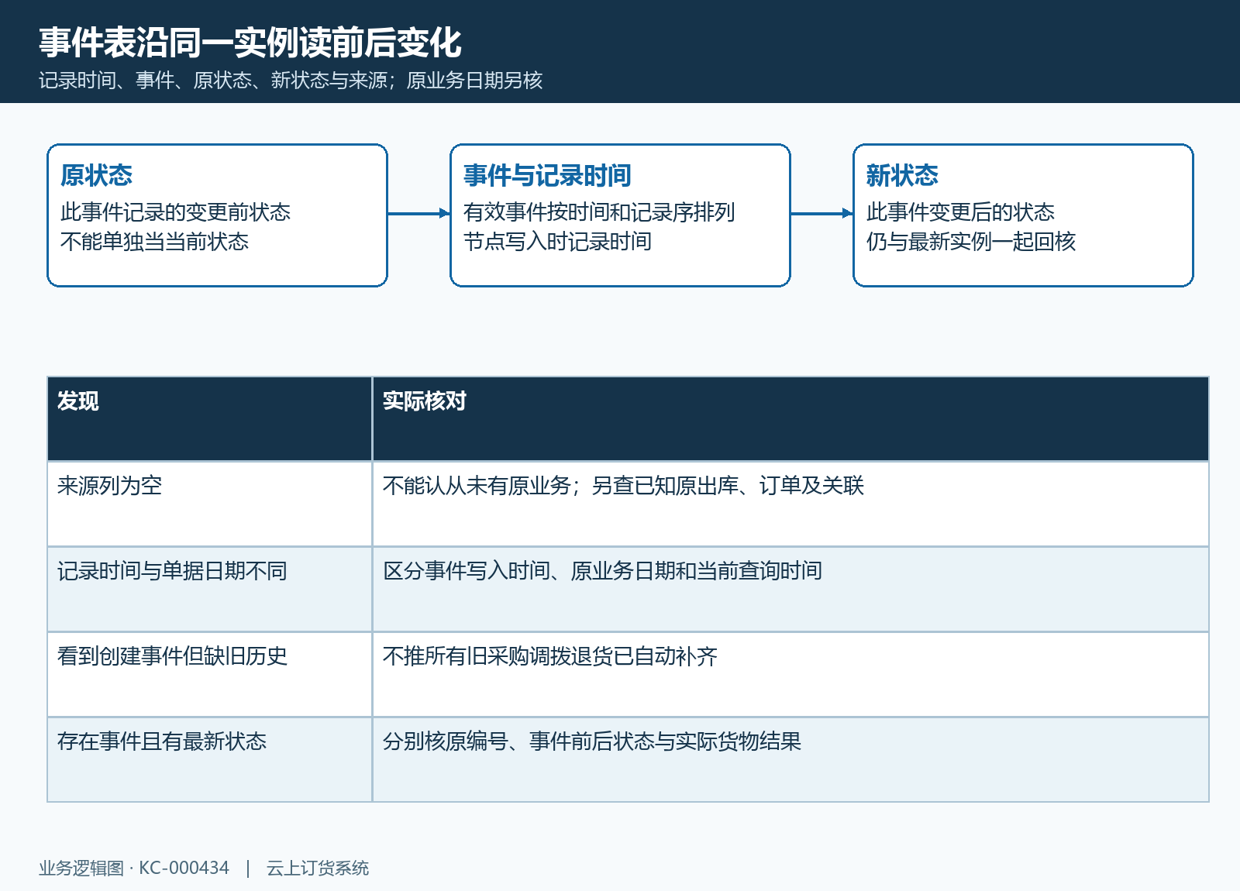
Task: Click the 事件与记录时间 card heading
Action: (547, 175)
